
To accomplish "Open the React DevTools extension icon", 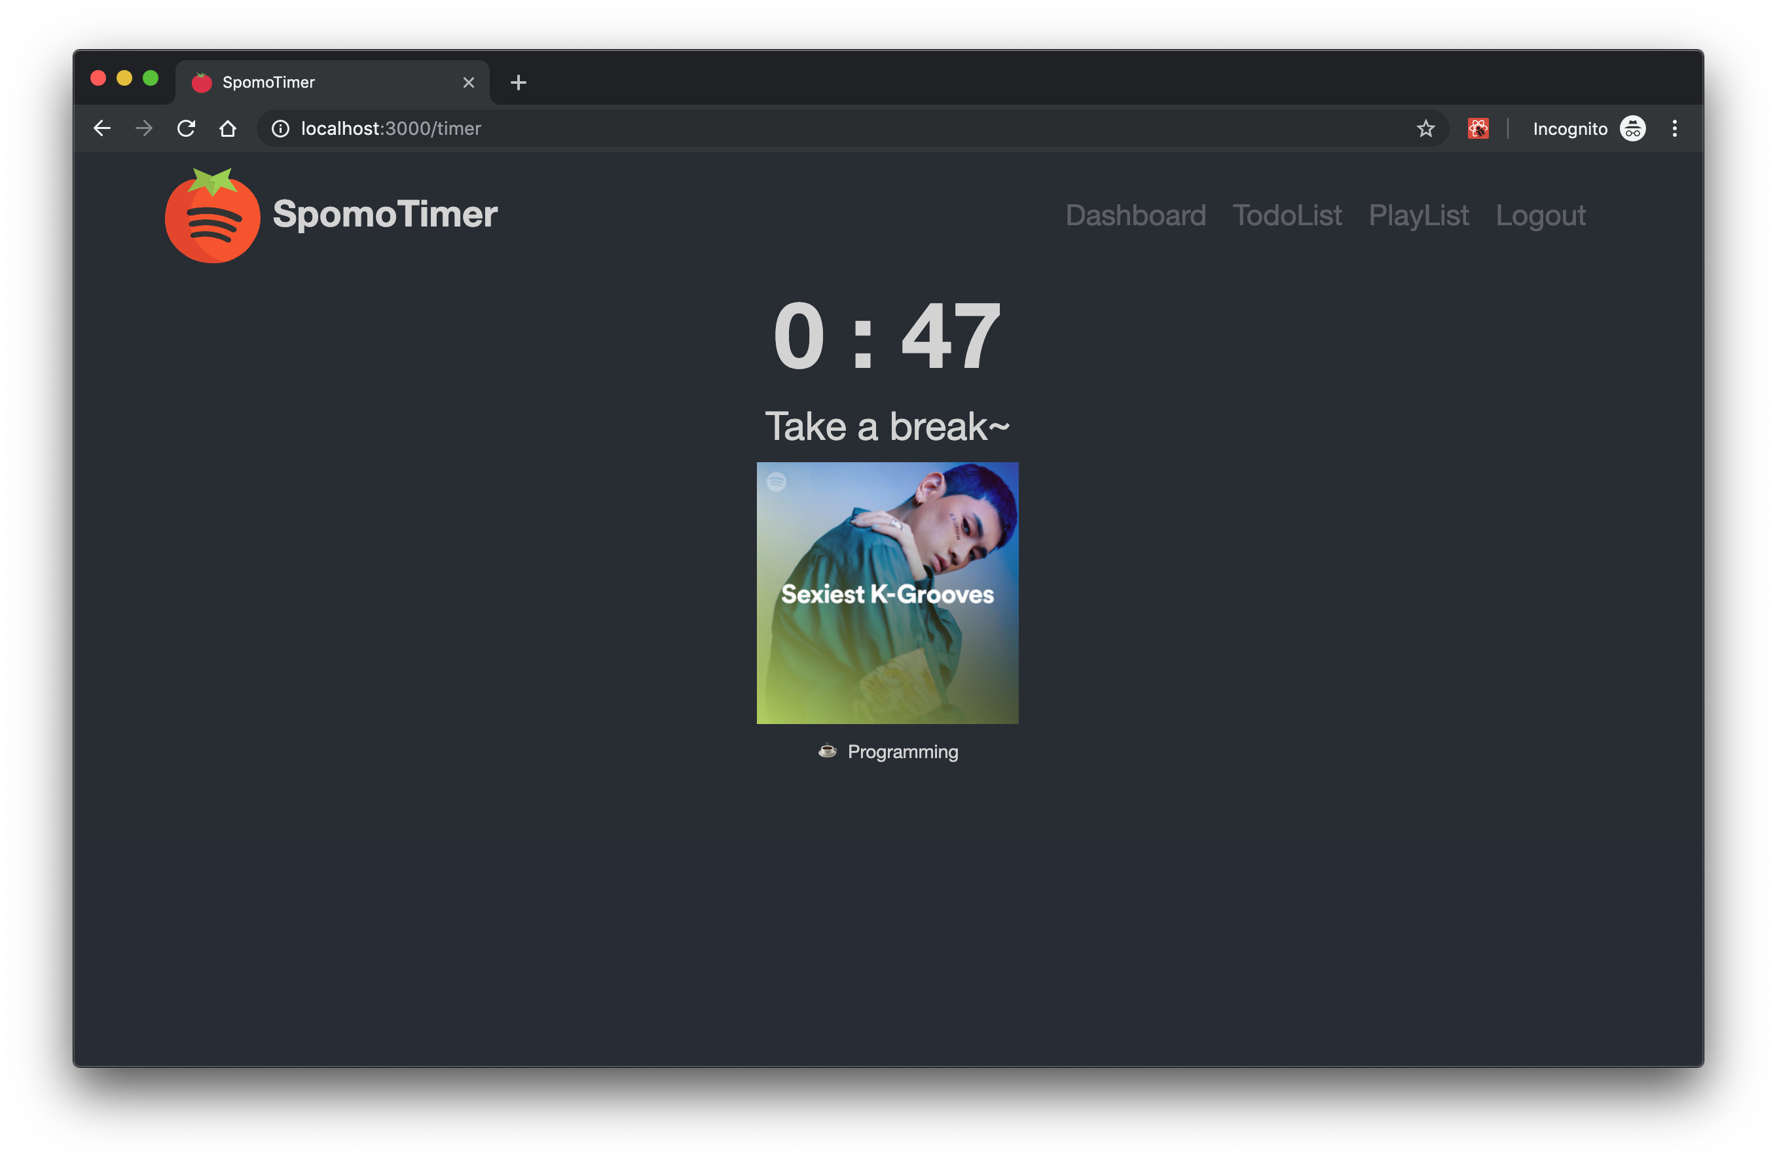I will coord(1478,128).
